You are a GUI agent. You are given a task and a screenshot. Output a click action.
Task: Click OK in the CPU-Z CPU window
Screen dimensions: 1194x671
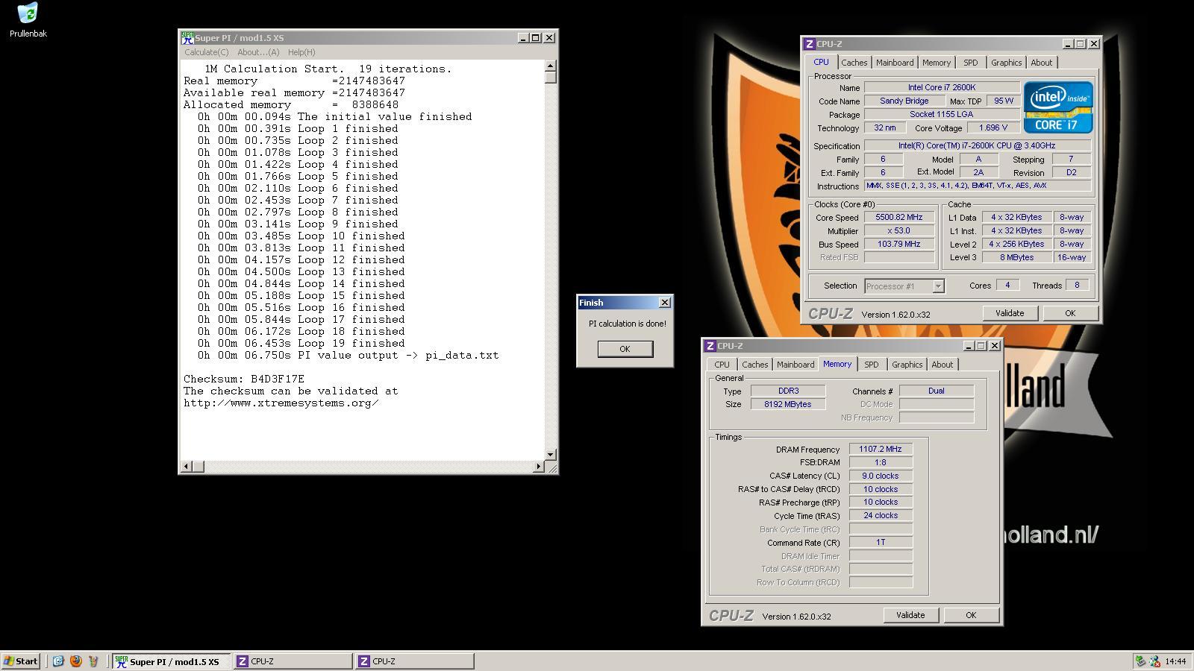[x=1070, y=313]
